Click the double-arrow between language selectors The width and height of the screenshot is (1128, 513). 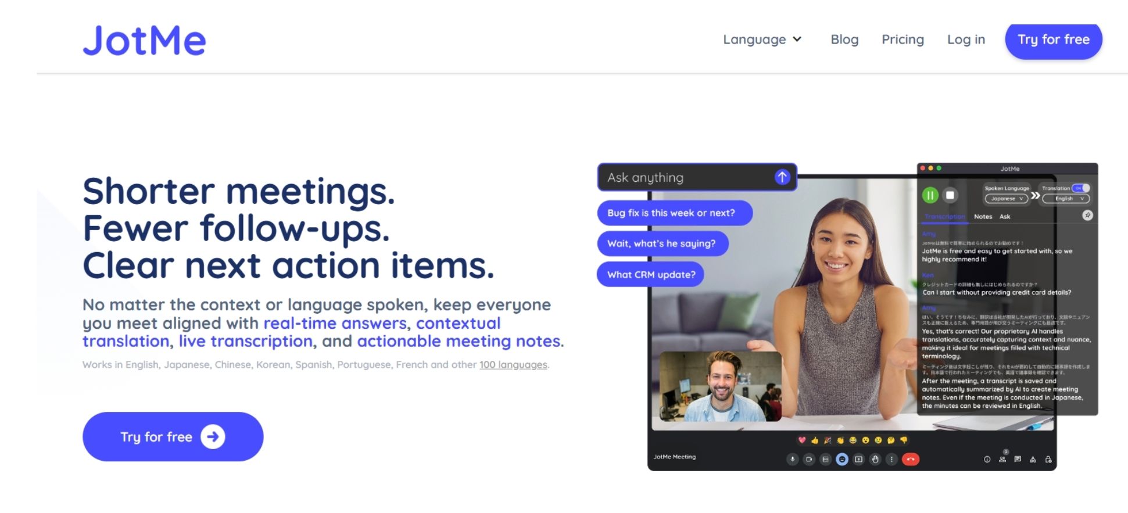click(x=1035, y=196)
